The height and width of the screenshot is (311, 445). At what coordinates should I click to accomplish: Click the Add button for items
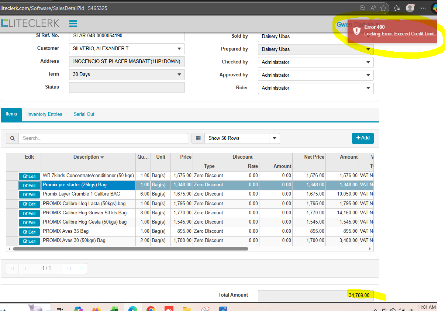tap(362, 138)
